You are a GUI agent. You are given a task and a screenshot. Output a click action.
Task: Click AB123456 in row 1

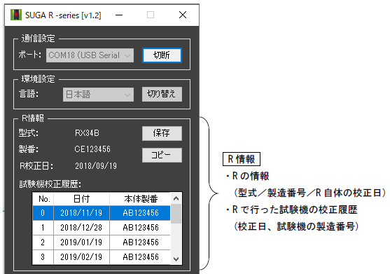click(141, 228)
